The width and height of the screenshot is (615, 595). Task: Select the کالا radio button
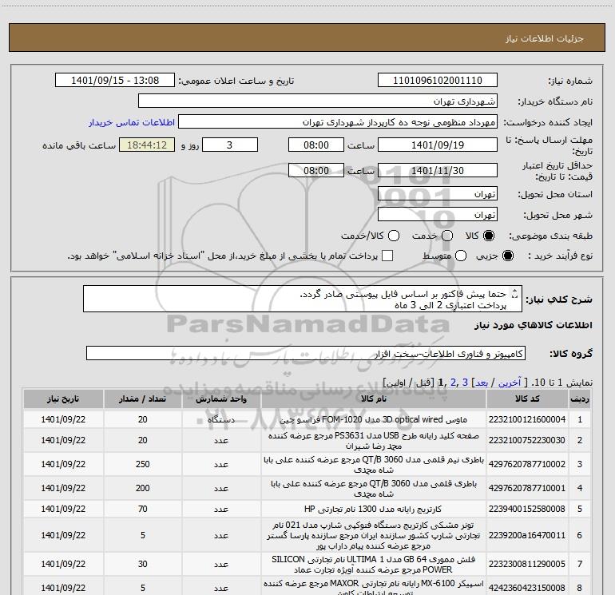[489, 236]
